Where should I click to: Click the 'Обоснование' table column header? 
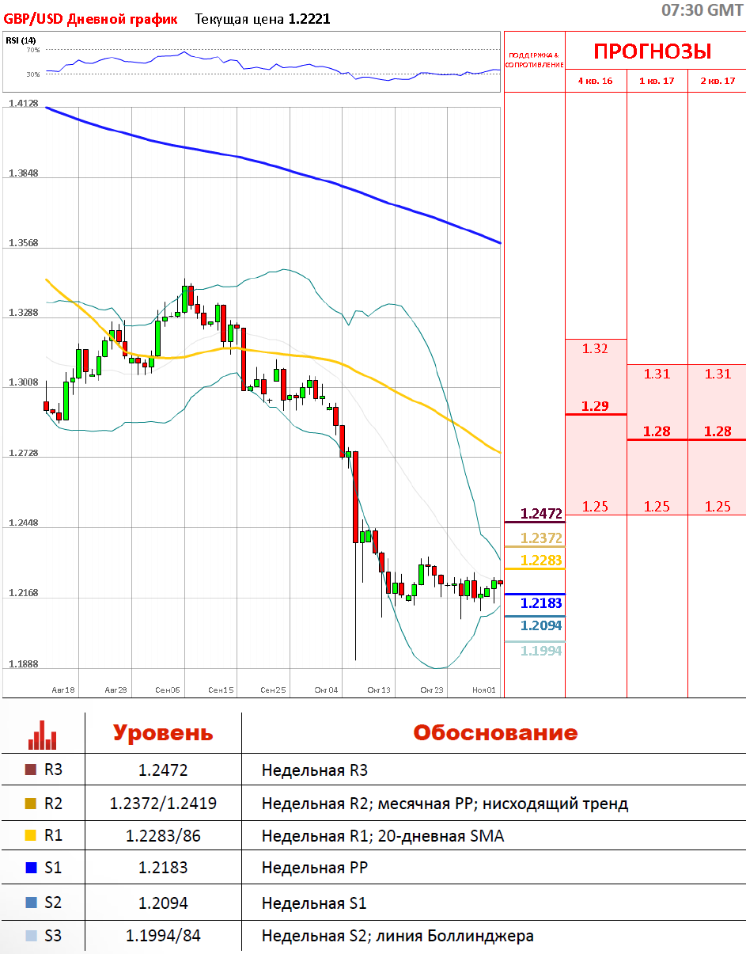pos(495,733)
